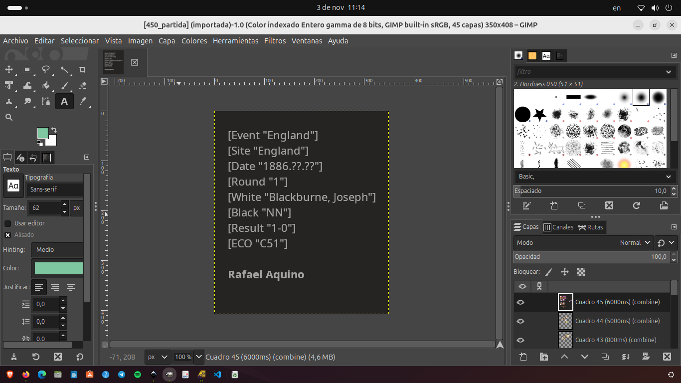This screenshot has width=681, height=383.
Task: Enable the Usar editor checkbox
Action: pos(8,223)
